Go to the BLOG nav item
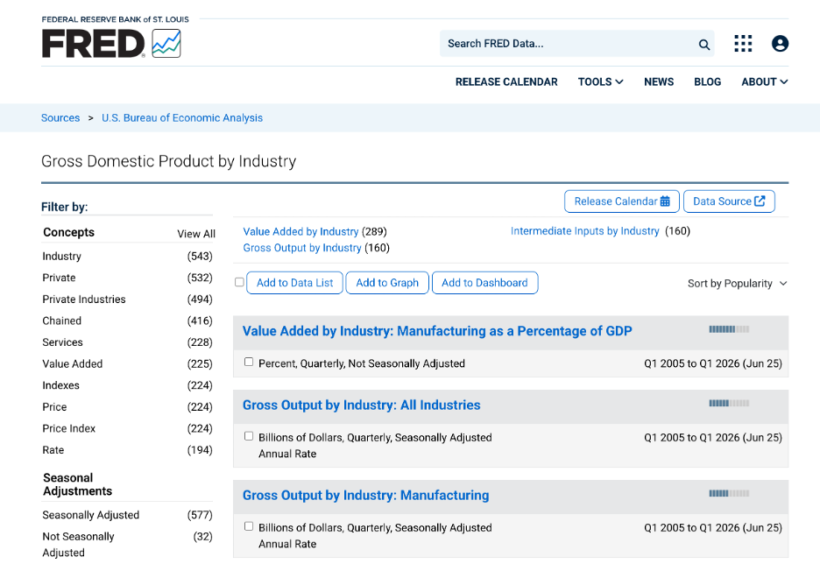This screenshot has height=571, width=820. click(707, 82)
